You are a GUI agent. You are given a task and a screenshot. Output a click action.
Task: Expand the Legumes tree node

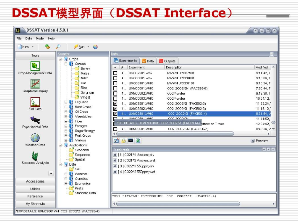(66, 102)
